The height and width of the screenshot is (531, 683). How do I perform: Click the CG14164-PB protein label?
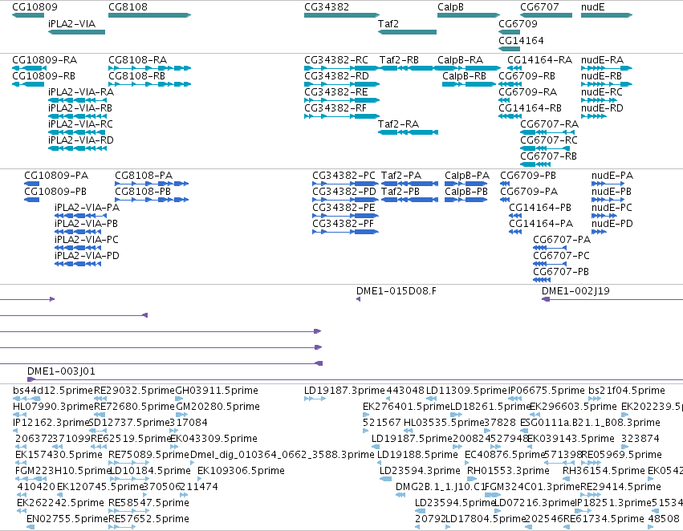click(540, 208)
